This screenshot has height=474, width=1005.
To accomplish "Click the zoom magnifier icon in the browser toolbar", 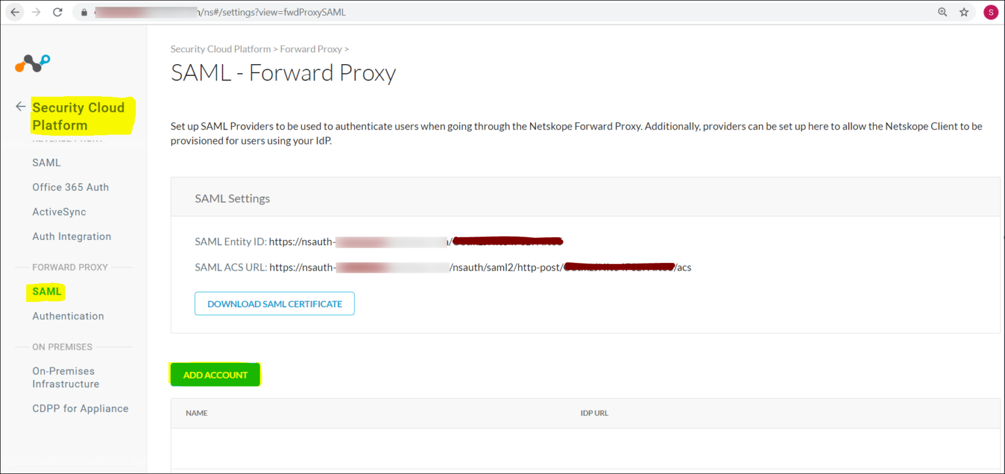I will pyautogui.click(x=942, y=11).
